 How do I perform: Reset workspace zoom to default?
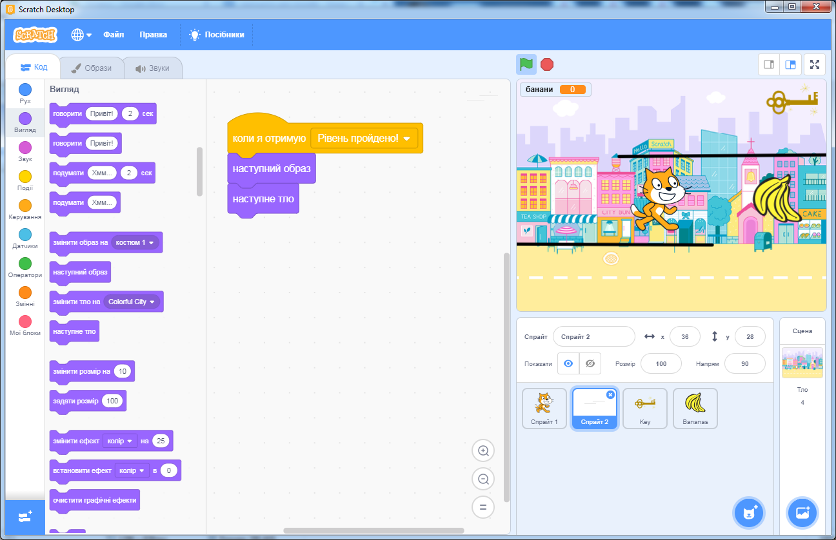click(483, 506)
